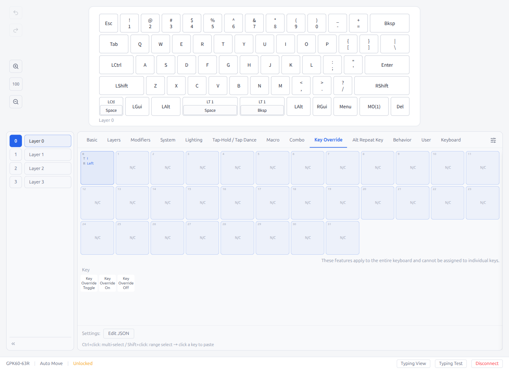Select layer number 0 button

16,141
